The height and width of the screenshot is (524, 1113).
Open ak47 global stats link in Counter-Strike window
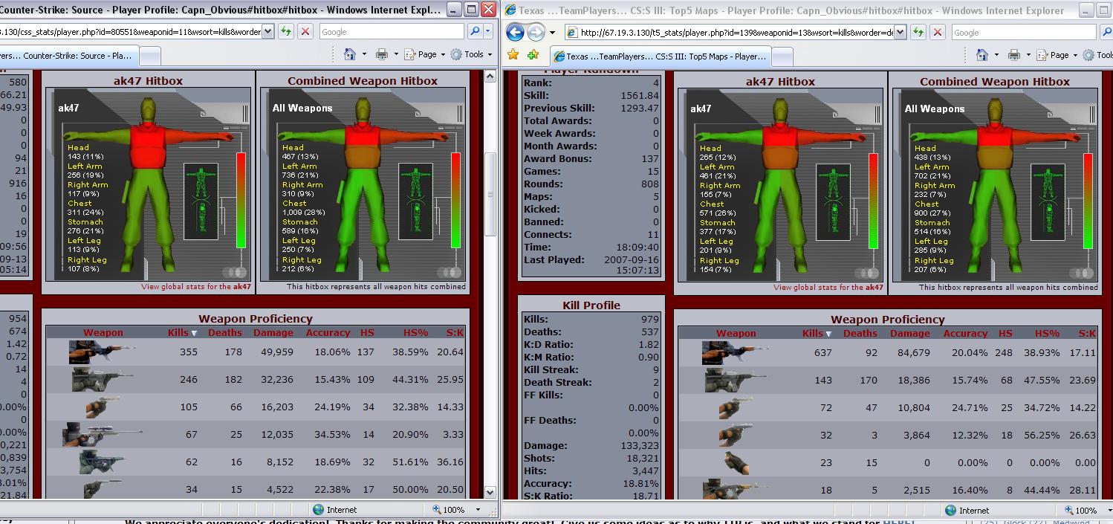(196, 287)
